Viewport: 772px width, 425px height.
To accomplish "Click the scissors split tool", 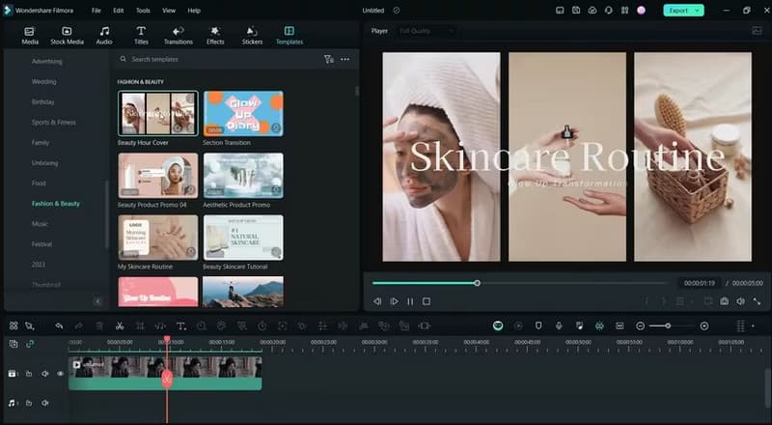I will click(119, 326).
